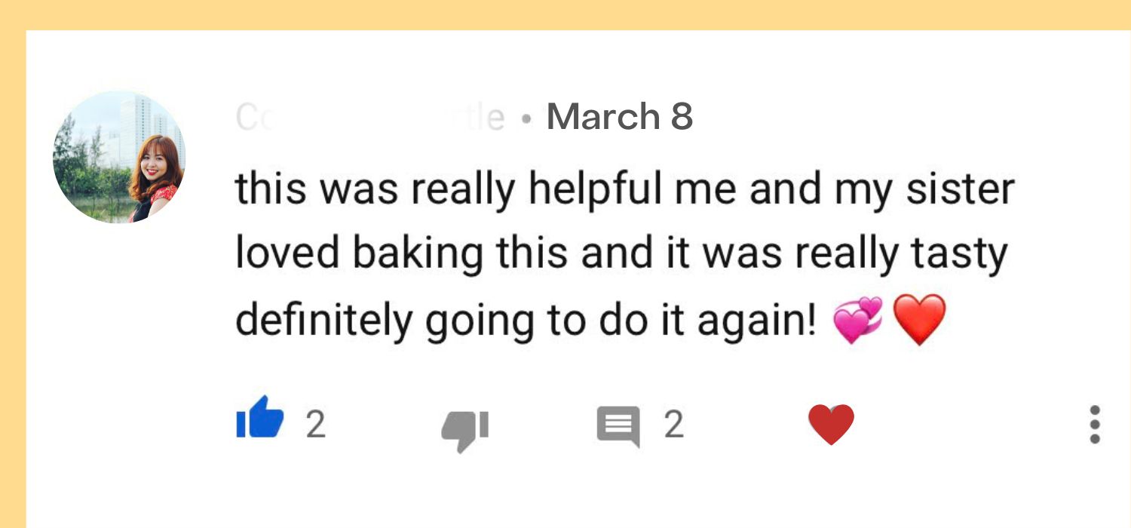Click the first line starting "this was really"

[624, 190]
